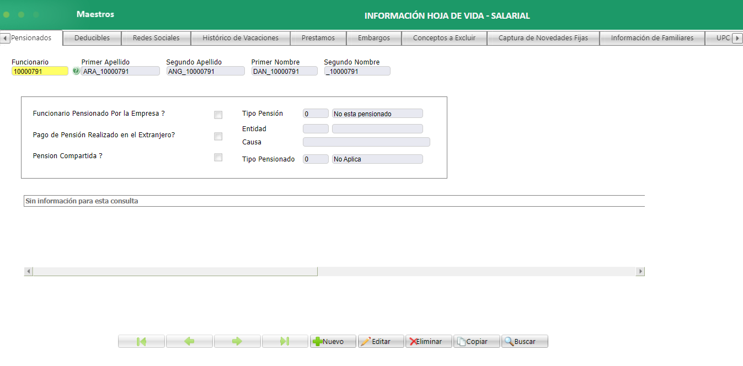This screenshot has width=743, height=366.
Task: Open the Buscar magnifier search icon
Action: point(509,341)
